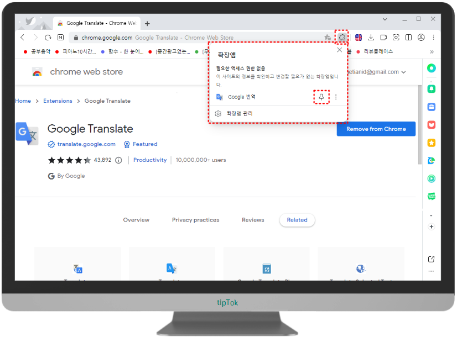This screenshot has height=337, width=457.
Task: Click the Featured badge
Action: (x=141, y=144)
